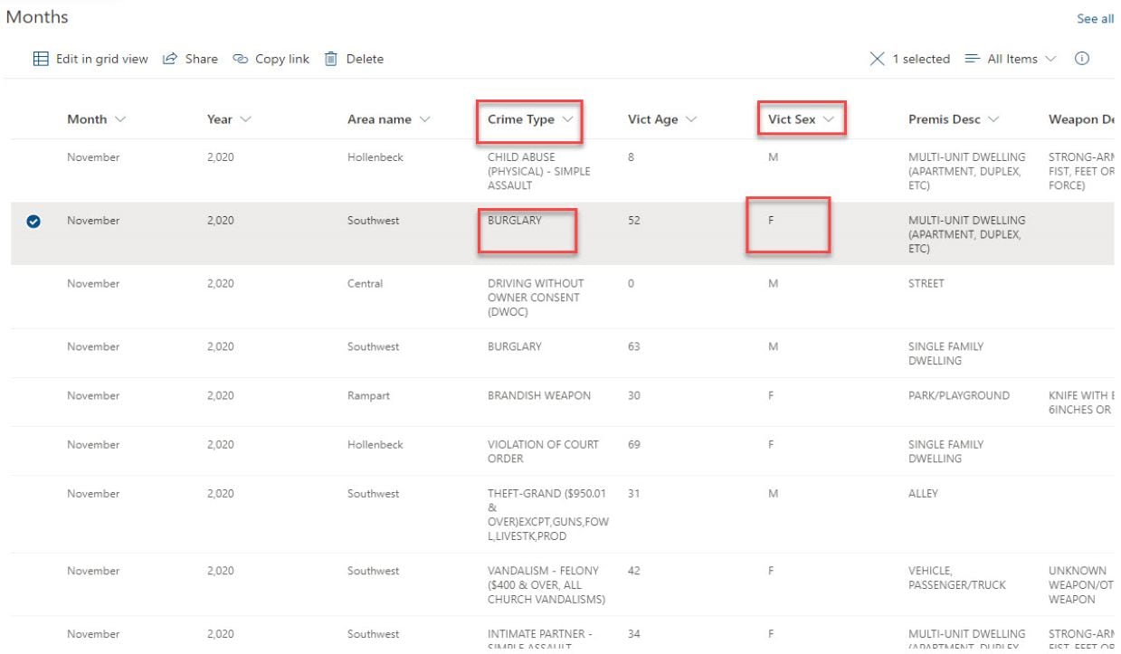Click the Premis Desc column header
The image size is (1121, 654).
coord(946,119)
